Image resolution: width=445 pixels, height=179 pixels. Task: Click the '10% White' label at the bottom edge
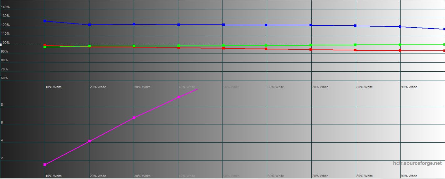click(54, 176)
